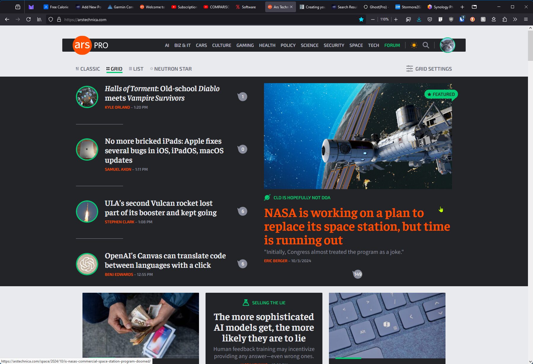Image resolution: width=533 pixels, height=364 pixels.
Task: Switch to the List layout view
Action: [136, 69]
